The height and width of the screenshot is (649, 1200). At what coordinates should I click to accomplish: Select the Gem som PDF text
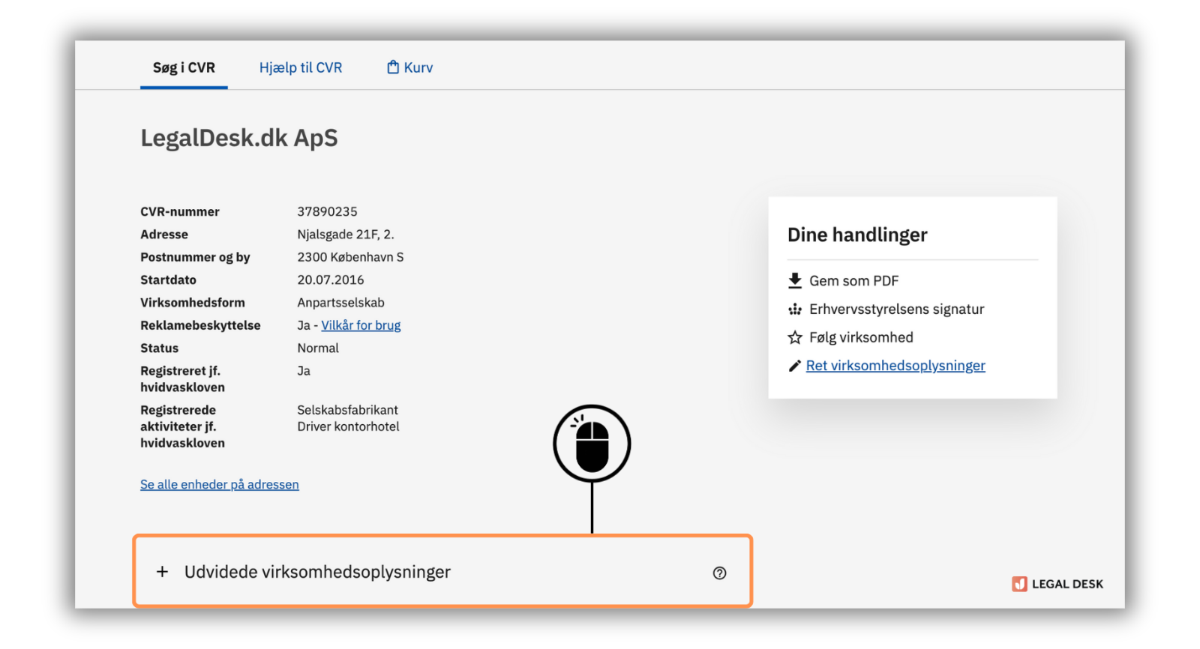point(853,281)
